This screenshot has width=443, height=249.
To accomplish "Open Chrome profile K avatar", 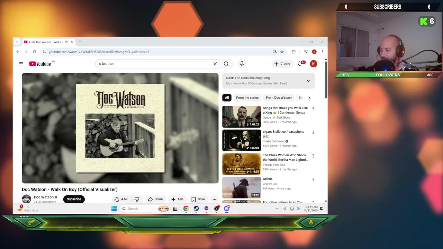I will click(314, 52).
